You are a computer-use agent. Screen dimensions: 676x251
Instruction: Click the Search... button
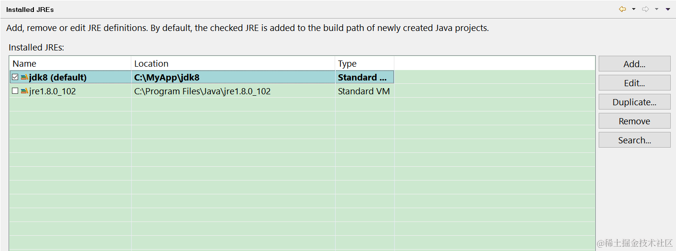click(634, 140)
